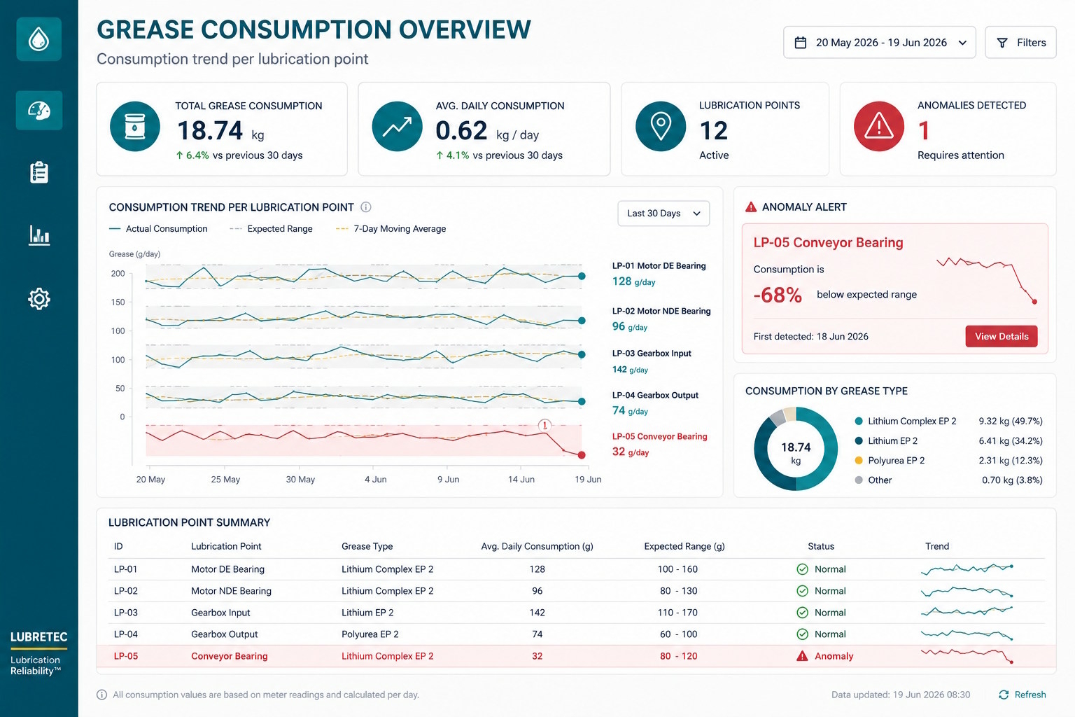
Task: Click the Other grey legend dot
Action: point(859,480)
